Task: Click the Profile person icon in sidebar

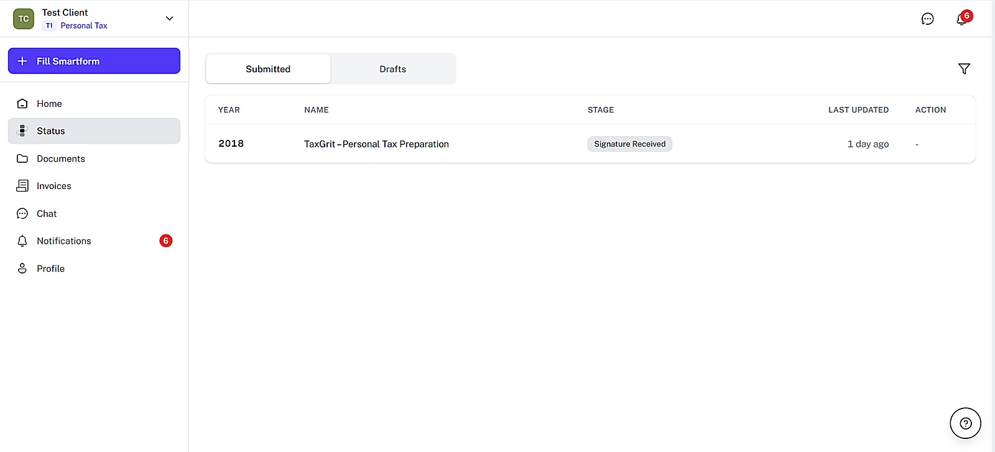Action: [x=22, y=269]
